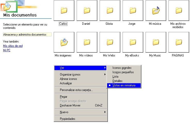Select the Mi música folder icon
Image resolution: width=192 pixels, height=125 pixels.
156,11
